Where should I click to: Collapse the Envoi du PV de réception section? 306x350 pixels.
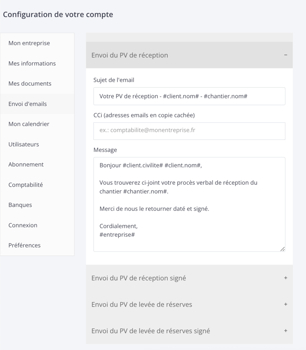click(x=189, y=55)
